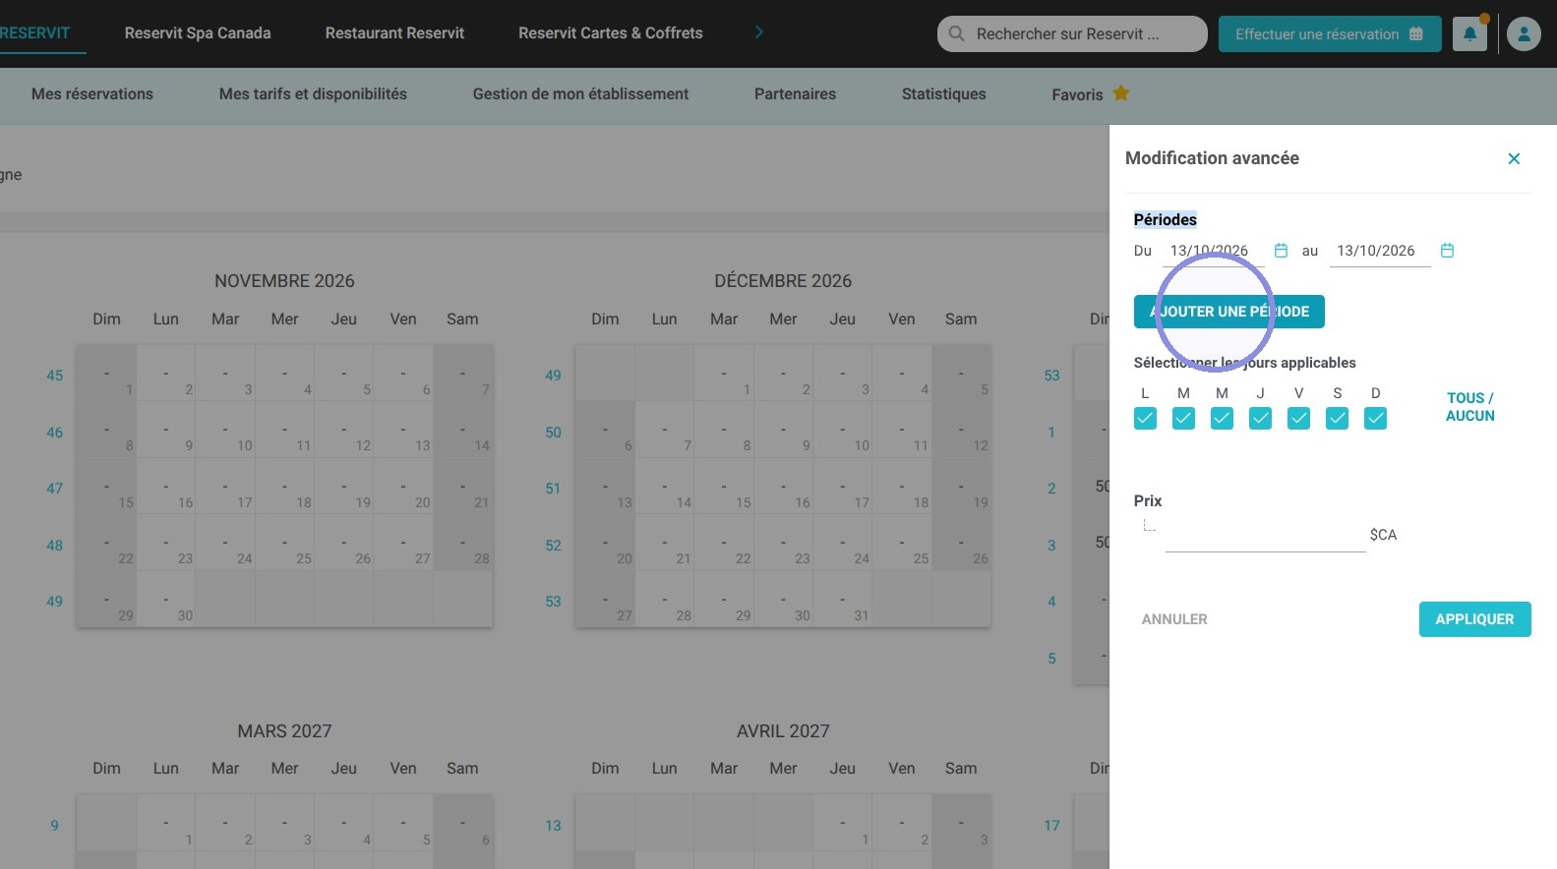Viewport: 1557px width, 869px height.
Task: Open the Partenaires menu
Action: pyautogui.click(x=795, y=94)
